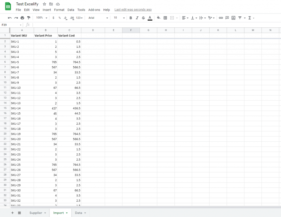Open version history via last edit link
The height and width of the screenshot is (217, 281).
tap(133, 10)
